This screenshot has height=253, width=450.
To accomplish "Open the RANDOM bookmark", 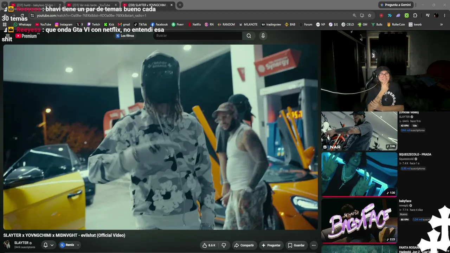I will pos(226,25).
